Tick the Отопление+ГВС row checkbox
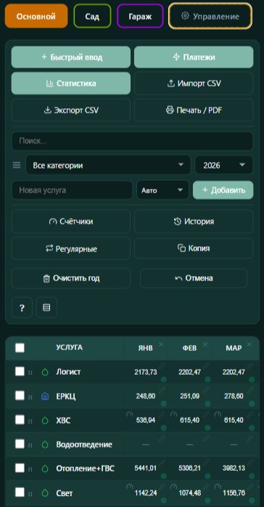This screenshot has height=507, width=264. [x=20, y=468]
